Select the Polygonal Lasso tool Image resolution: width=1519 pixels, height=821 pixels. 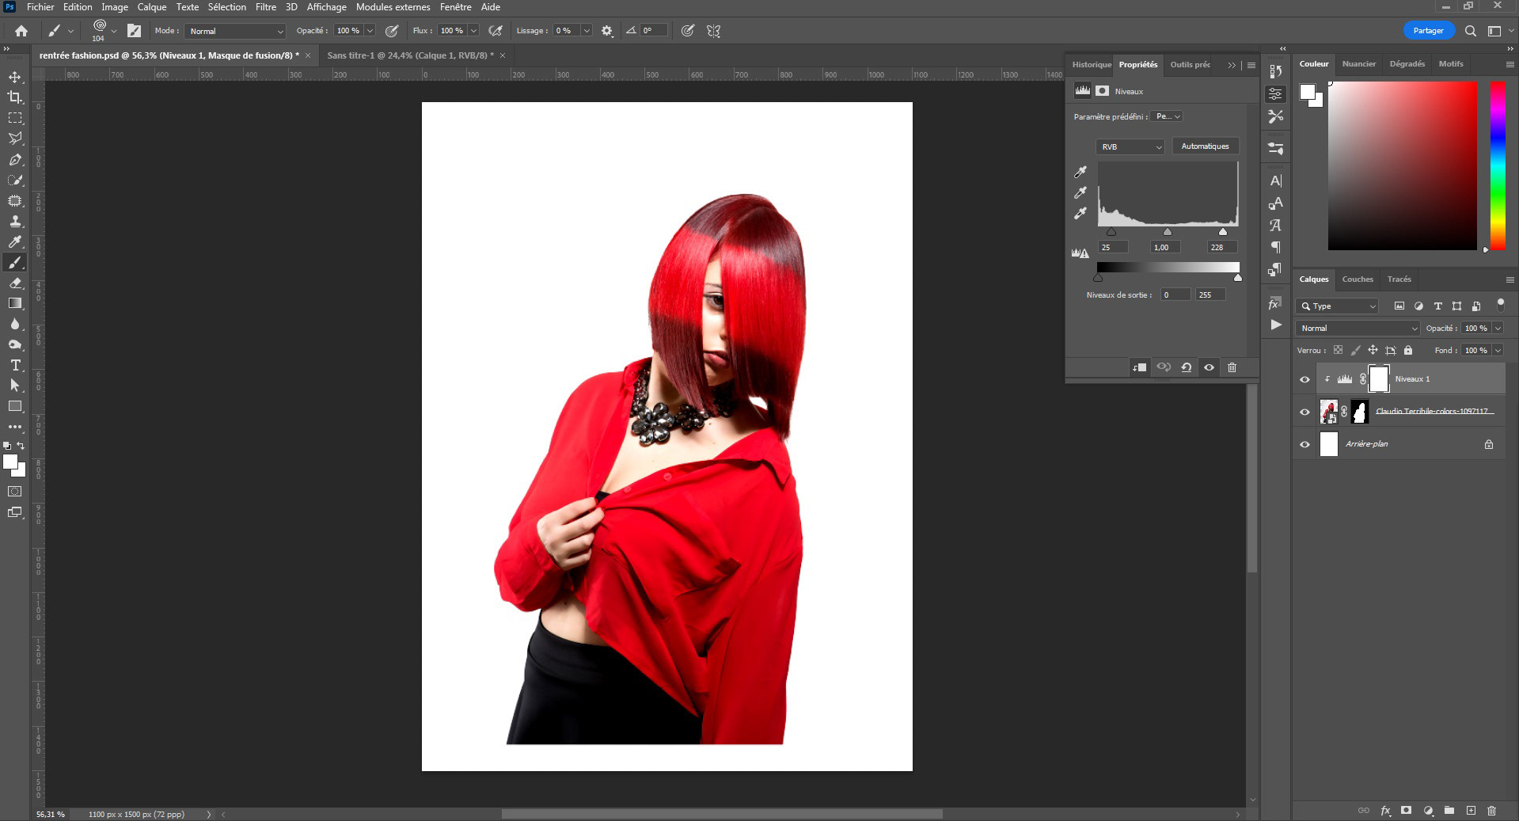coord(15,139)
